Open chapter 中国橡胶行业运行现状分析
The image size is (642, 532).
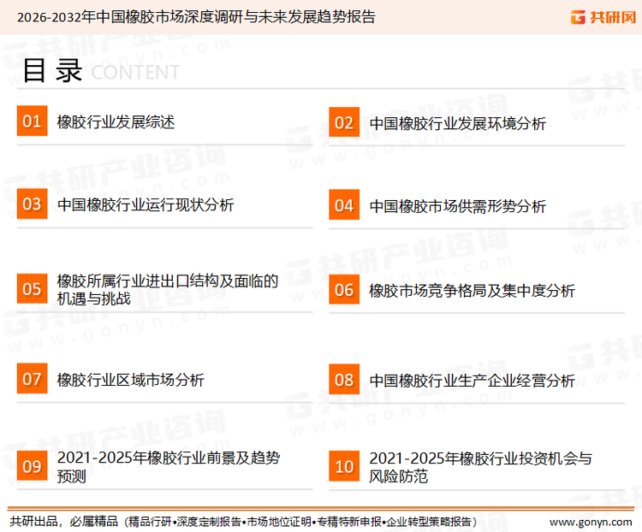[146, 204]
